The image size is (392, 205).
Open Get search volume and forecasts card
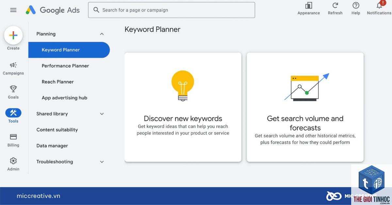(305, 107)
